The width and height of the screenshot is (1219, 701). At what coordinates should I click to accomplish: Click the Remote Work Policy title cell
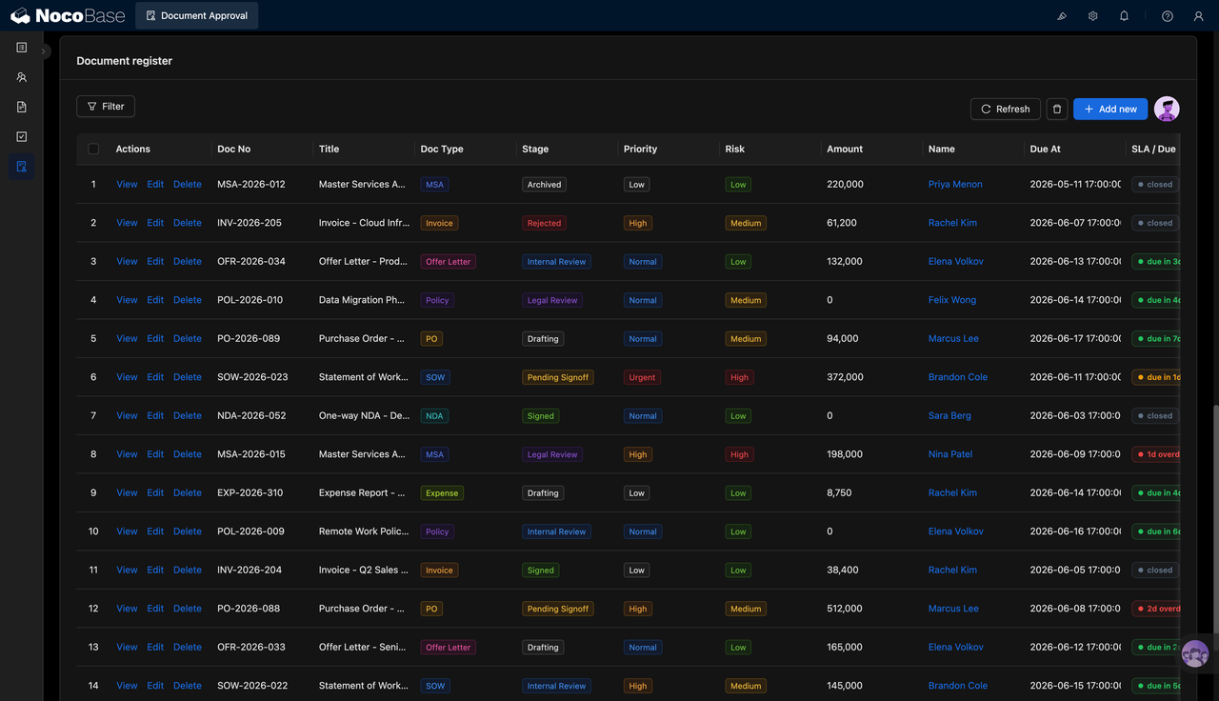coord(364,531)
